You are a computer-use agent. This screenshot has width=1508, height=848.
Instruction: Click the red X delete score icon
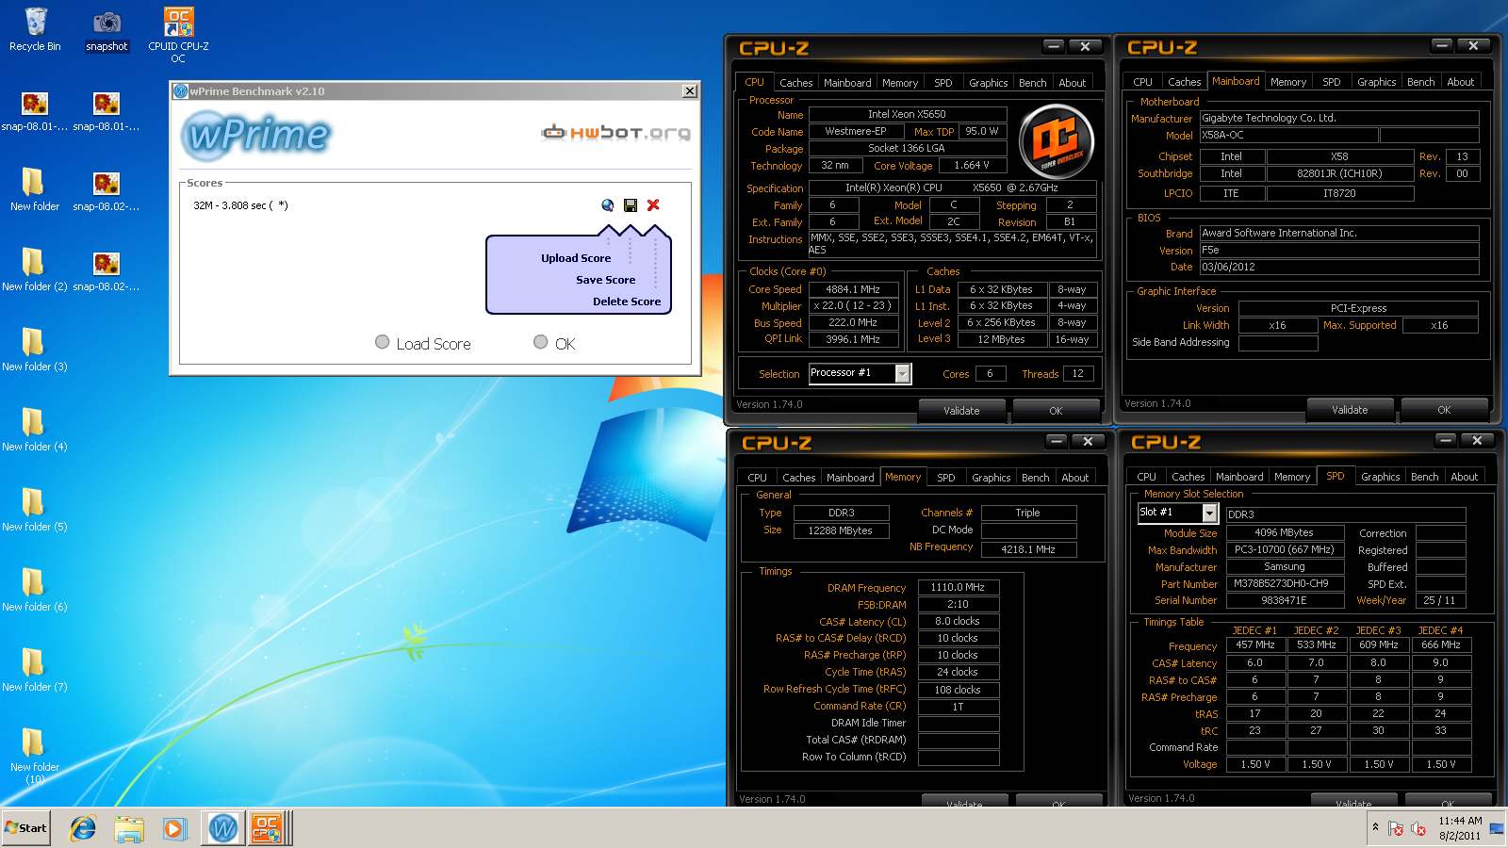(653, 204)
